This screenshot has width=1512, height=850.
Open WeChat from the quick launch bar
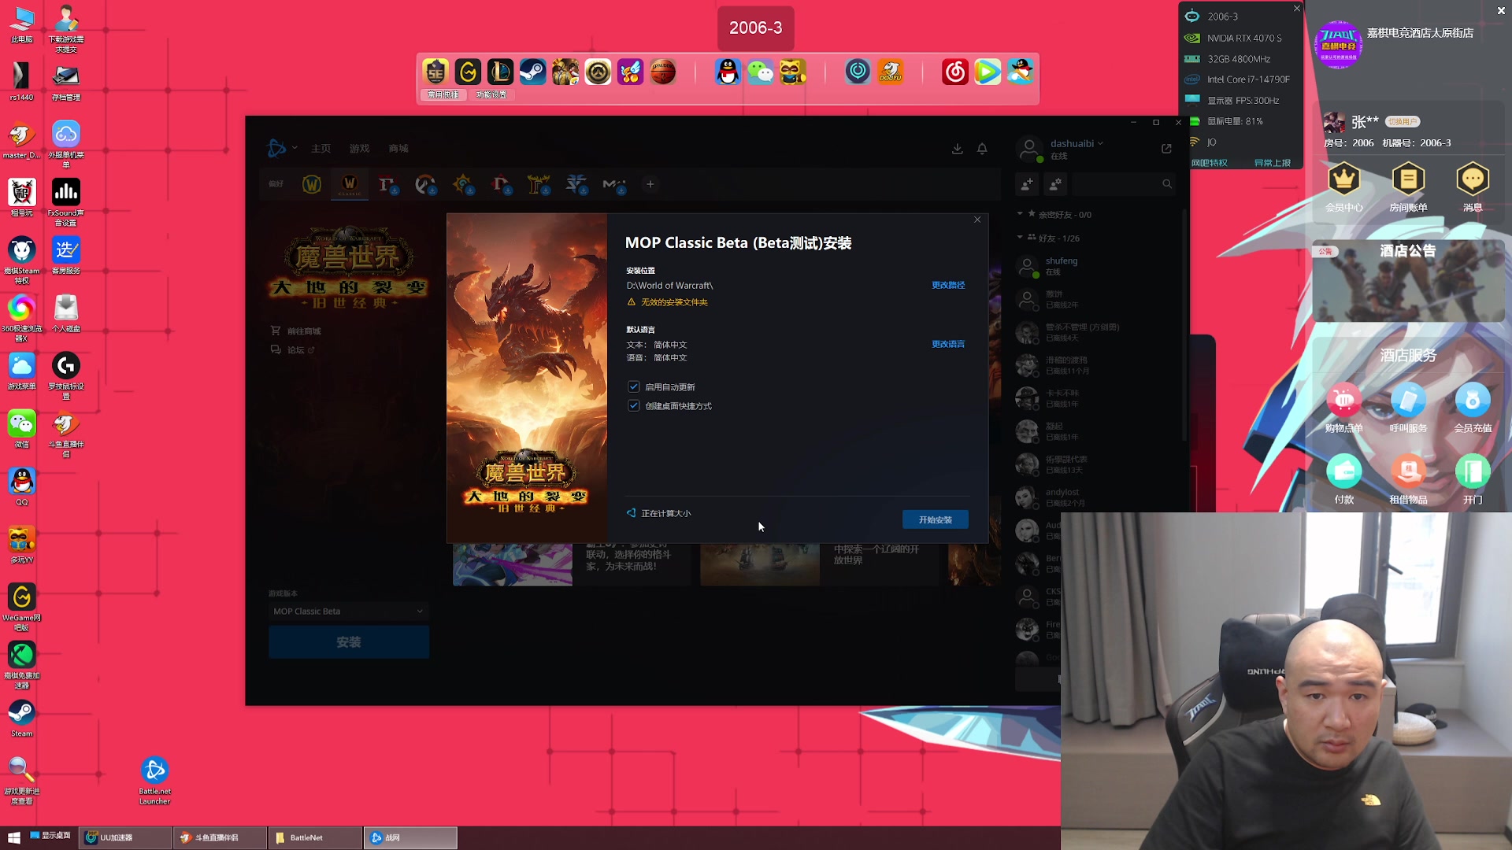(761, 72)
